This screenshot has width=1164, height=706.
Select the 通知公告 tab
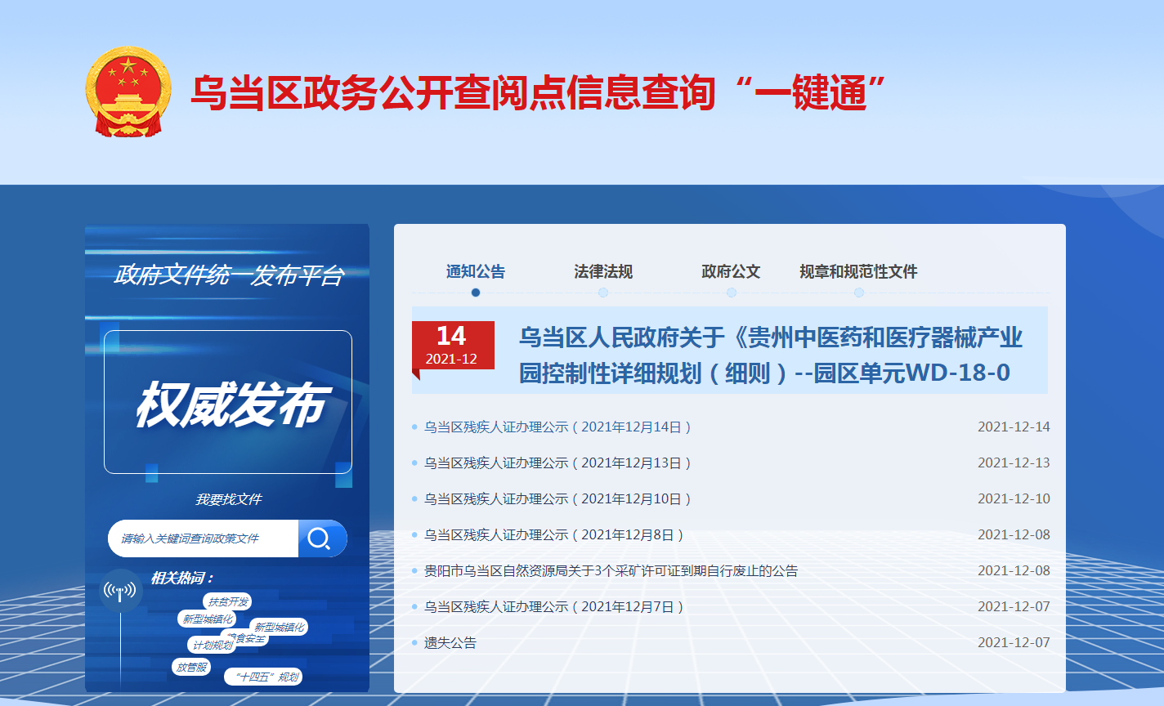pos(476,271)
